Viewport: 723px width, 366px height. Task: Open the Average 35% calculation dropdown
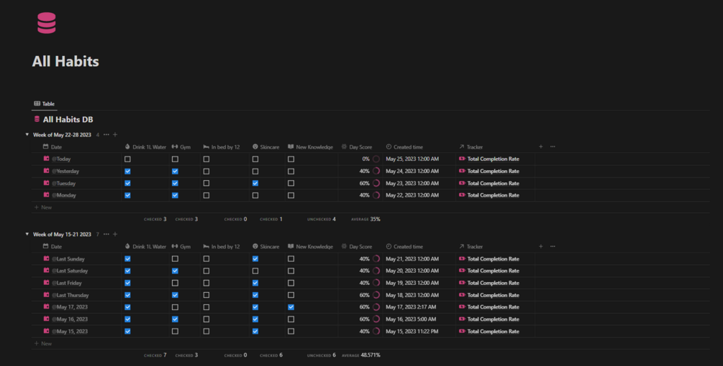point(365,220)
